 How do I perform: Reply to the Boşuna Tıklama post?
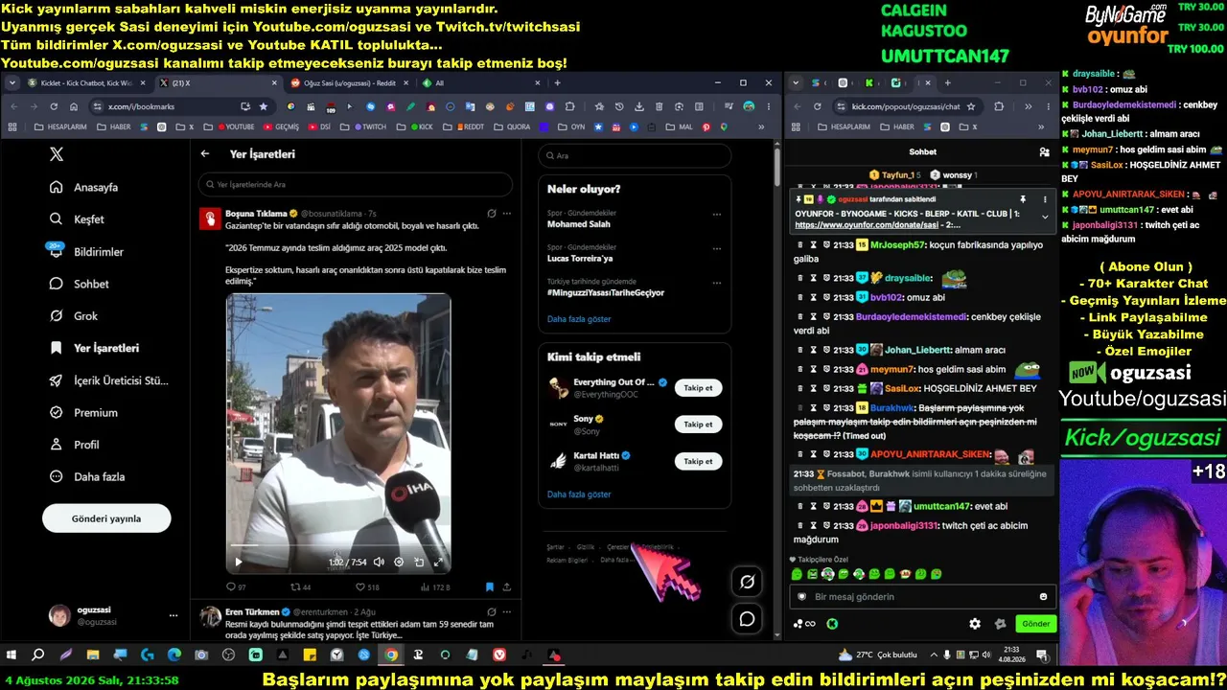pyautogui.click(x=236, y=587)
